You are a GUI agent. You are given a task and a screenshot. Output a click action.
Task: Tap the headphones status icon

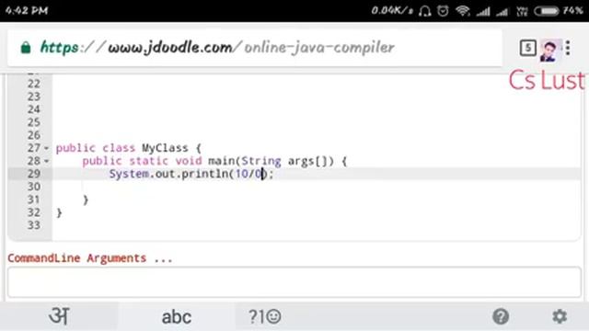[x=425, y=11]
